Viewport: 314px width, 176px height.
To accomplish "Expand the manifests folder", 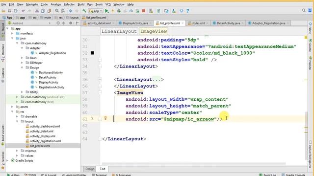I will coord(12,33).
